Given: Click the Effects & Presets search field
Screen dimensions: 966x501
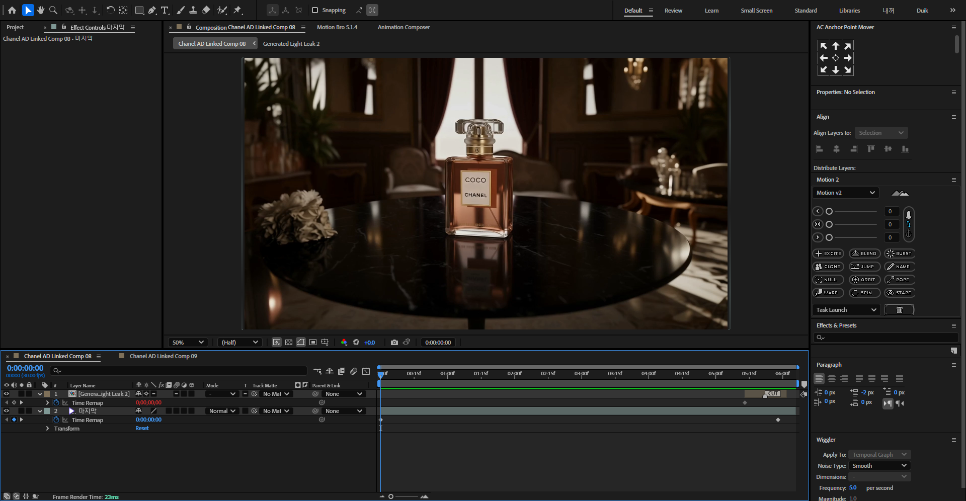Looking at the screenshot, I should coord(887,338).
